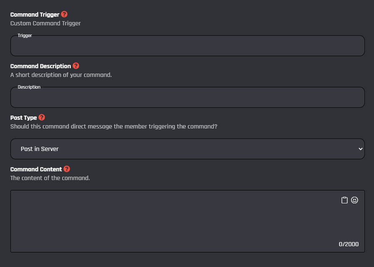374x267 pixels.
Task: Click the clipboard icon above the content box
Action: (x=344, y=200)
